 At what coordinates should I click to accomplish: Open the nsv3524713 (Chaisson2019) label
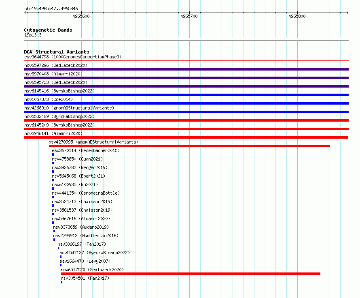pyautogui.click(x=82, y=202)
